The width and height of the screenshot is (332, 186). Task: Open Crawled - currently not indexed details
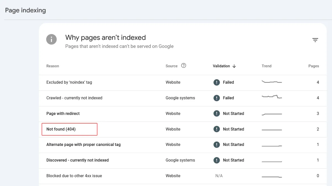pyautogui.click(x=75, y=98)
